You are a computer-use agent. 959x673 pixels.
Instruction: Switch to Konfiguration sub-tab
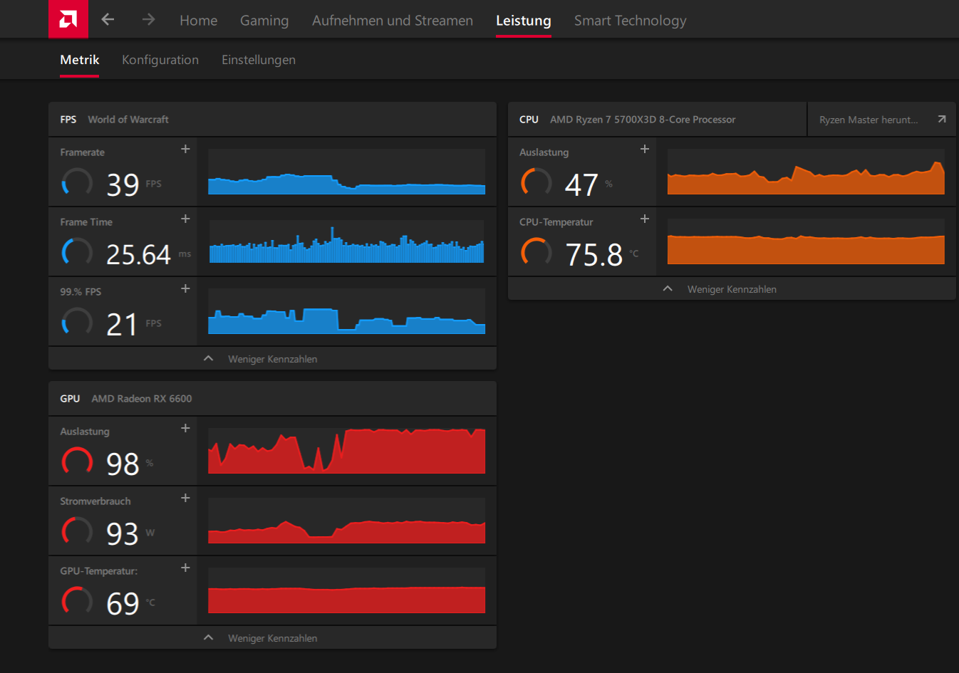coord(160,60)
